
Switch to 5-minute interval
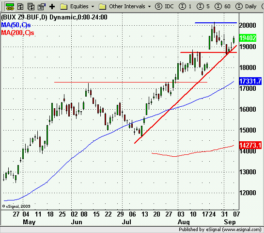coord(203,6)
